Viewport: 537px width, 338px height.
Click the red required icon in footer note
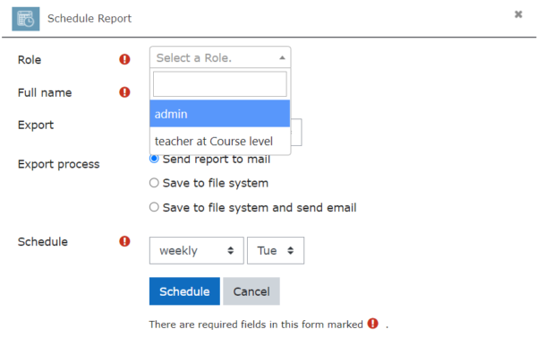[x=372, y=324]
